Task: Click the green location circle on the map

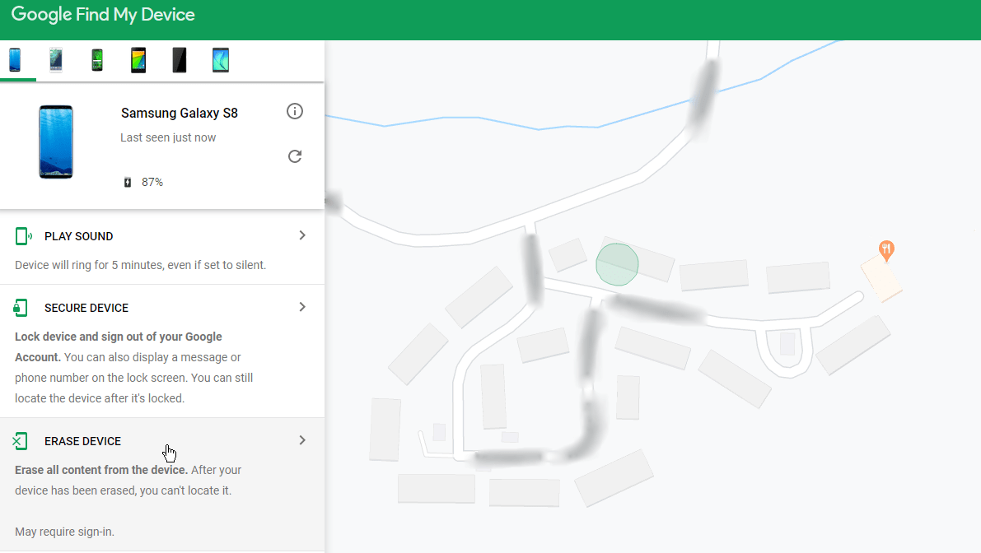Action: (x=617, y=264)
